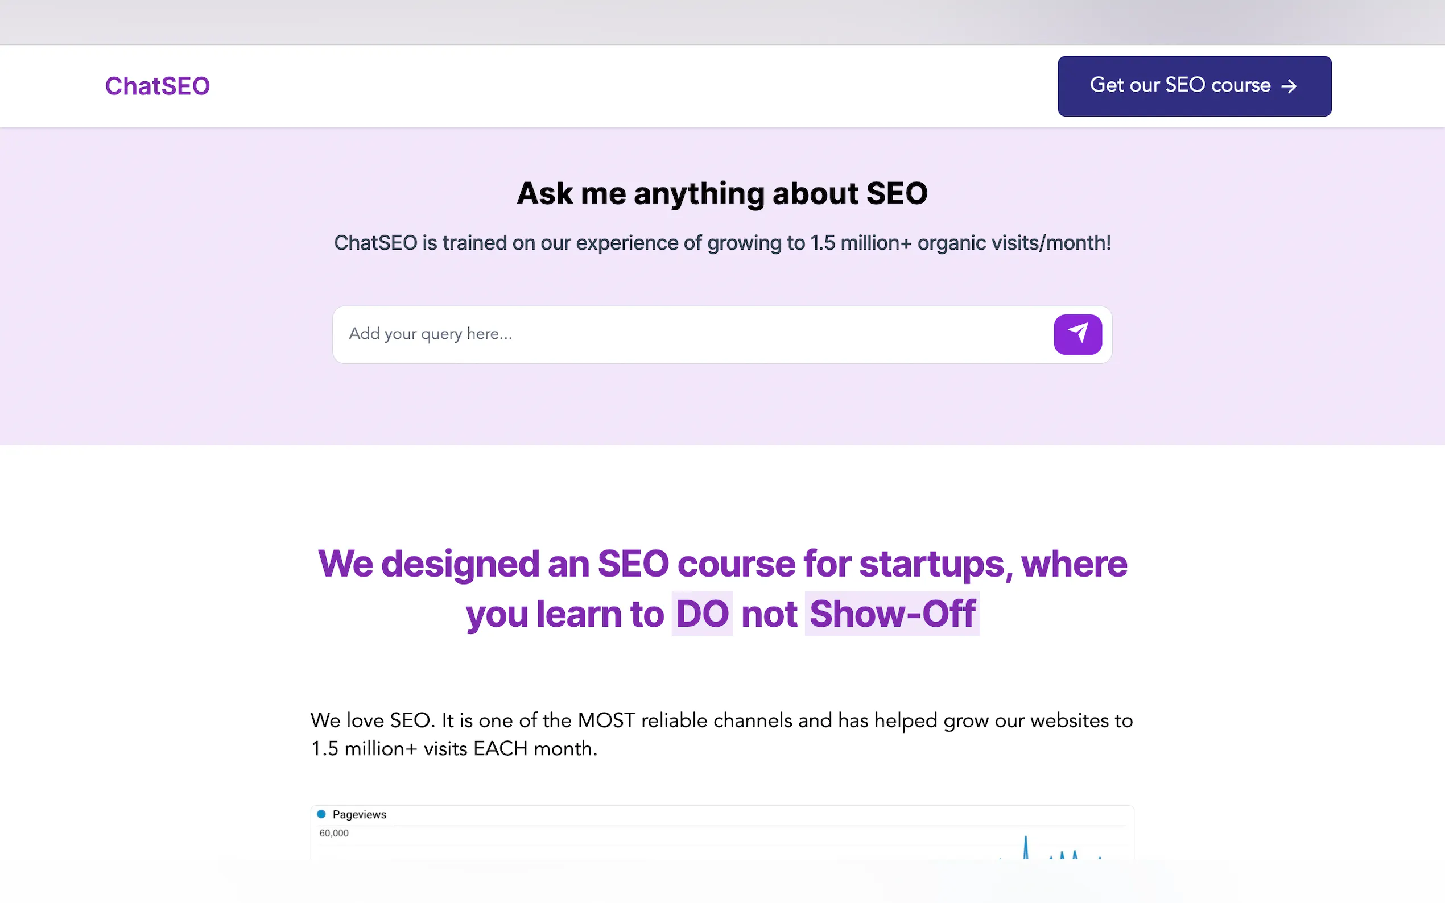Click the empty white navigation header area
Viewport: 1445px width, 903px height.
click(597, 86)
